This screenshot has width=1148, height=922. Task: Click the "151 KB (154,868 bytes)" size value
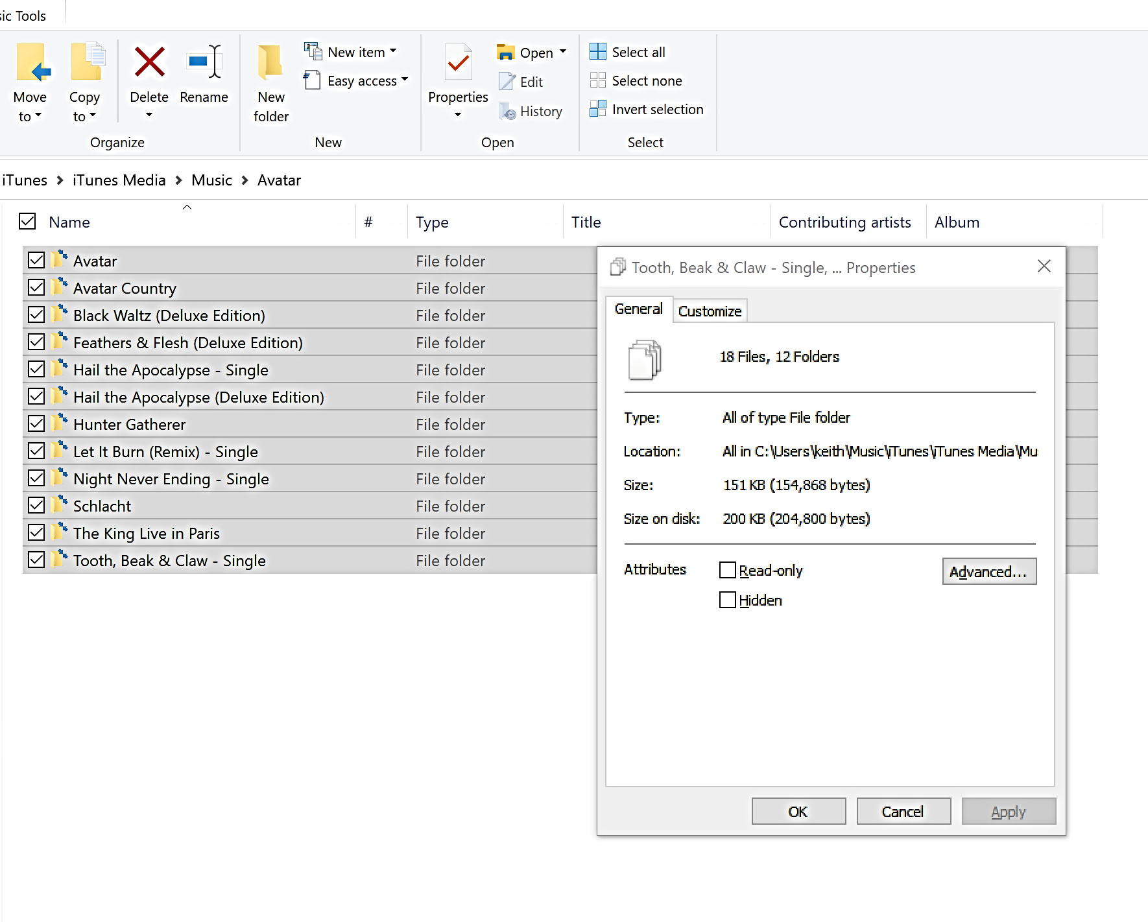click(x=796, y=485)
